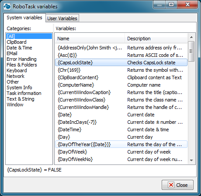
Task: Click the 'Current day of week' description
Action: click(149, 152)
